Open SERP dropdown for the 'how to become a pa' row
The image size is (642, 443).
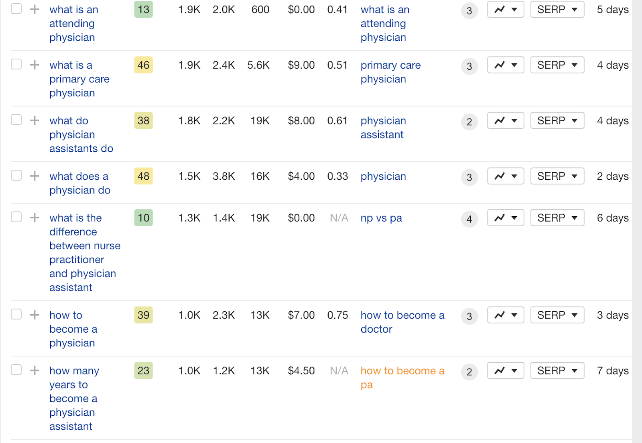click(557, 370)
